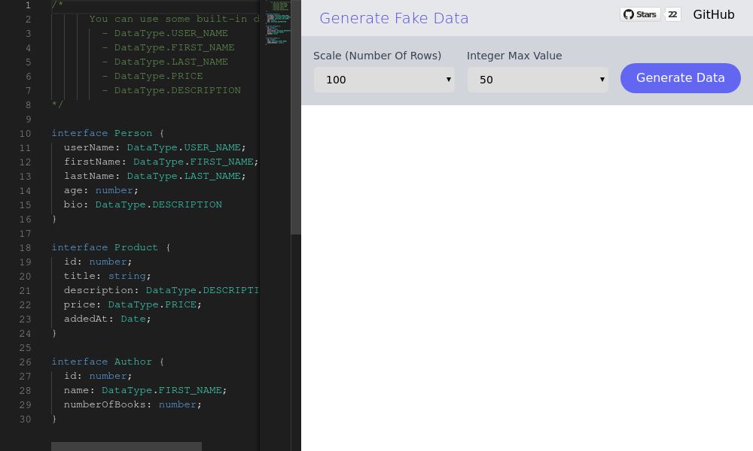Click the GitHub octocat icon on Stars badge

click(x=628, y=14)
